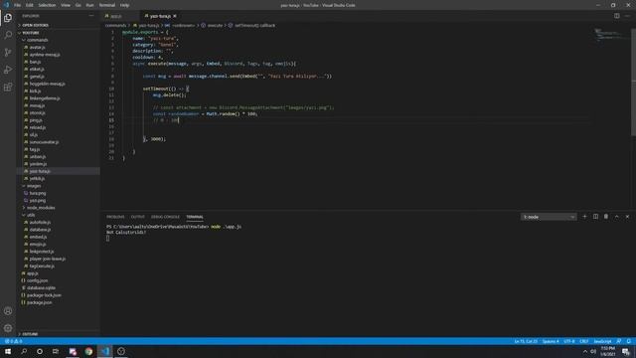Open the Help menu
The width and height of the screenshot is (636, 358).
tap(124, 5)
